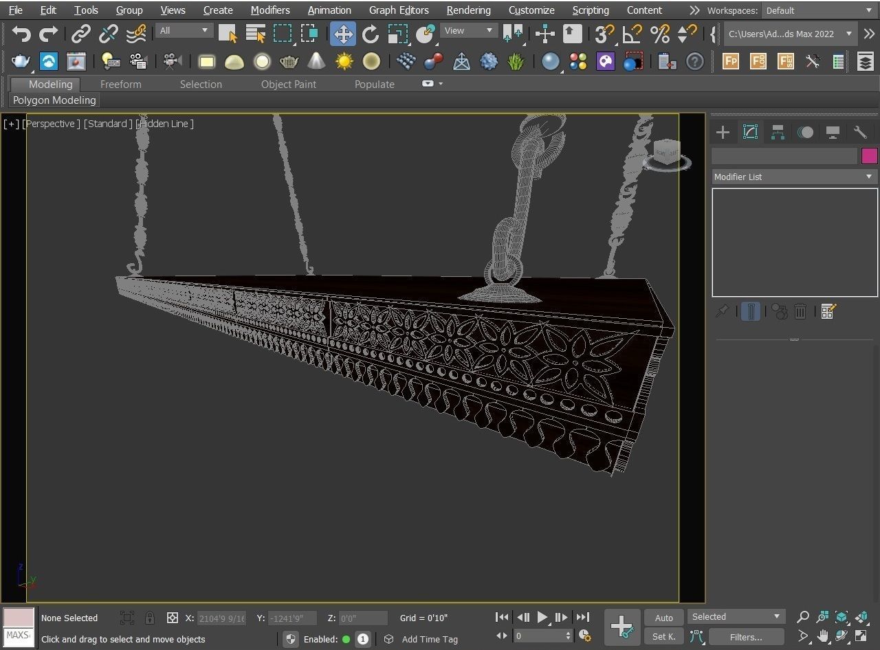Open Render Setup via the teapot icon

click(21, 62)
